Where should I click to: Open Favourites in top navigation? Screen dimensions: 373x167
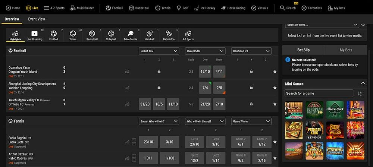click(x=311, y=8)
